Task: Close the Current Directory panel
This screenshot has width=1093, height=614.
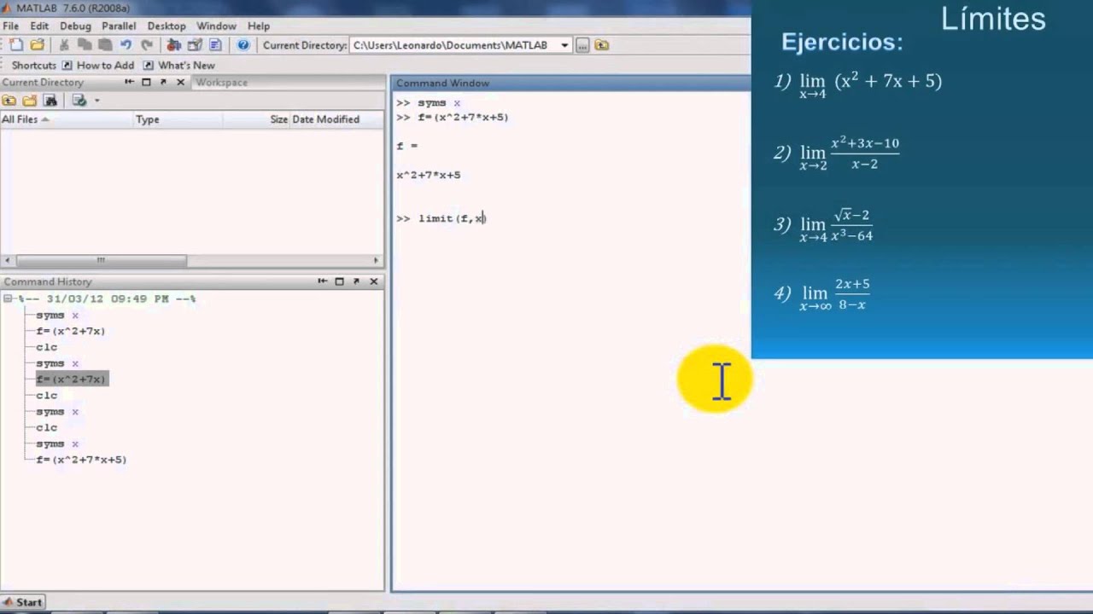Action: coord(180,82)
